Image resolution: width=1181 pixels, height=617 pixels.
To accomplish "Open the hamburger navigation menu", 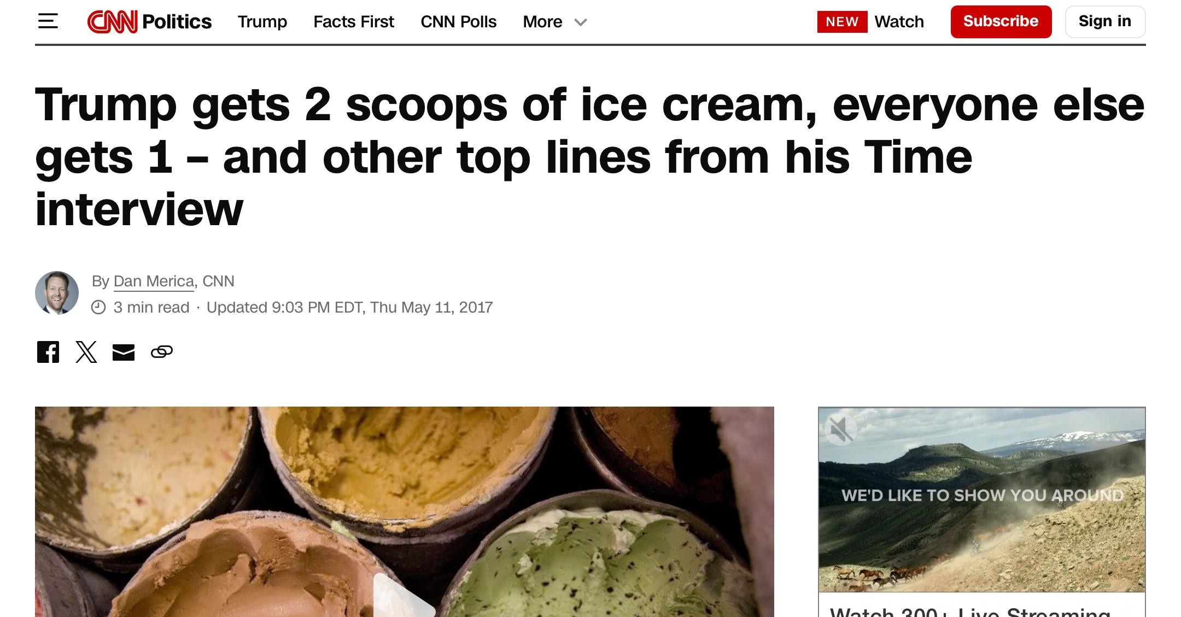I will click(x=48, y=22).
